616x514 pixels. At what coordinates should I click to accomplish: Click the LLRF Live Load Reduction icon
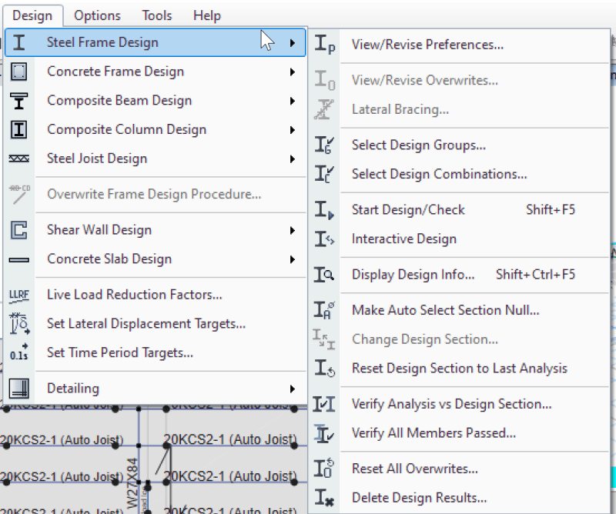[18, 295]
